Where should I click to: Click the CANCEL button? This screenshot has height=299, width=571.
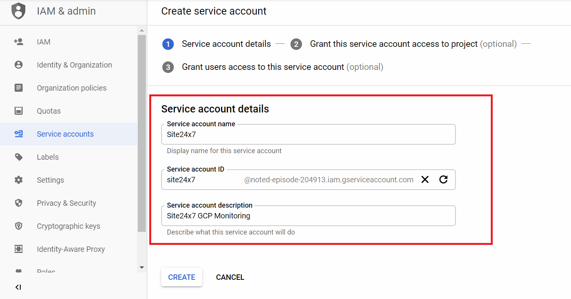[x=230, y=277]
